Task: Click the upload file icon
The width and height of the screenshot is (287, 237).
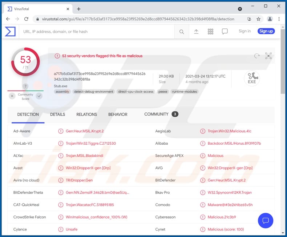Action: pyautogui.click(x=196, y=32)
